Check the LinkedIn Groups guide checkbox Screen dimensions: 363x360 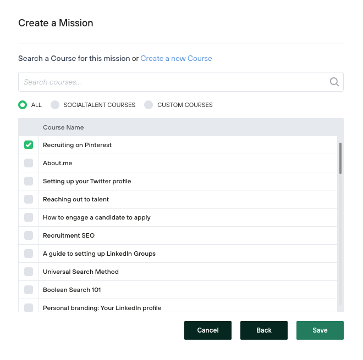click(x=29, y=254)
